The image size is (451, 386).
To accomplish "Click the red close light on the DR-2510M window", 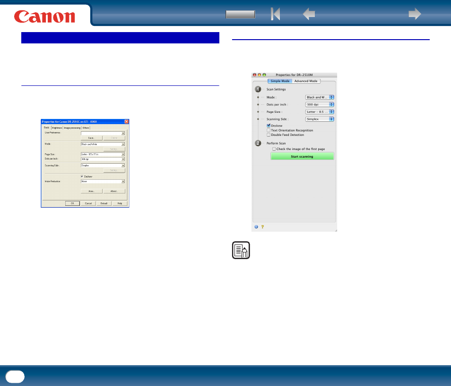I will click(x=254, y=75).
